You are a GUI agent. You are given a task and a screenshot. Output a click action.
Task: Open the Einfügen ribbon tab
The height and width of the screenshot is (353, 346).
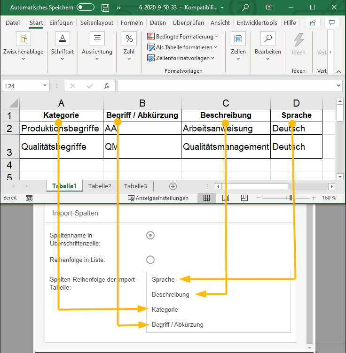point(61,23)
